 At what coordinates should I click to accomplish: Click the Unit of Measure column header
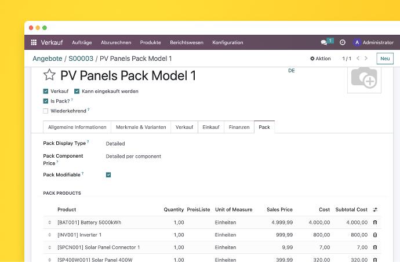(x=234, y=209)
